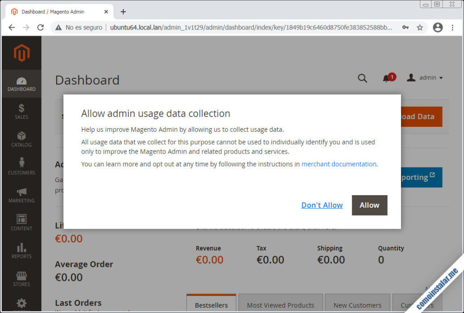Click the Marketing megaphone icon
The image size is (464, 313).
[x=21, y=194]
